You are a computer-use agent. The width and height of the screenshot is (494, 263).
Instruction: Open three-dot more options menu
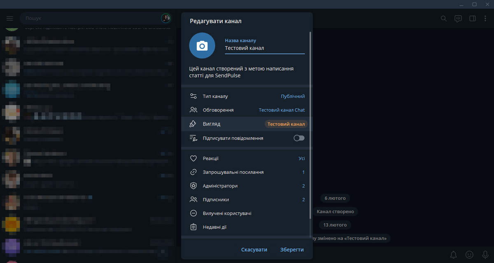[x=486, y=18]
